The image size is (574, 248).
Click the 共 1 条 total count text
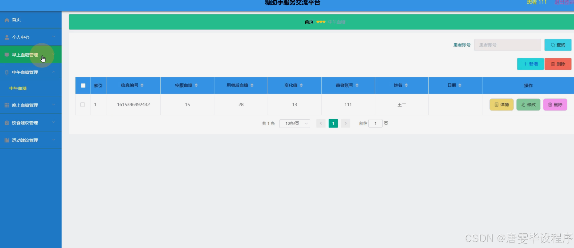coord(268,123)
